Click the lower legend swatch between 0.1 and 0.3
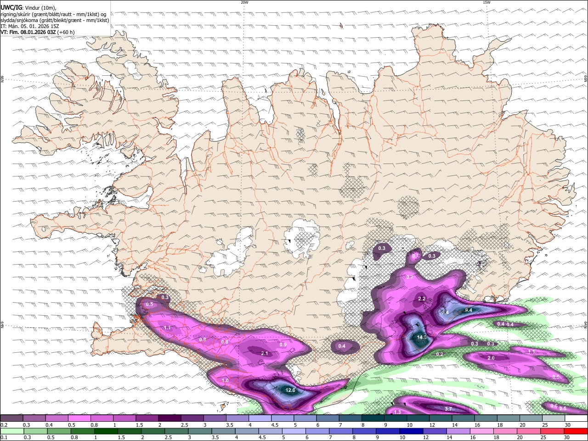588x441 pixels. coord(12,431)
